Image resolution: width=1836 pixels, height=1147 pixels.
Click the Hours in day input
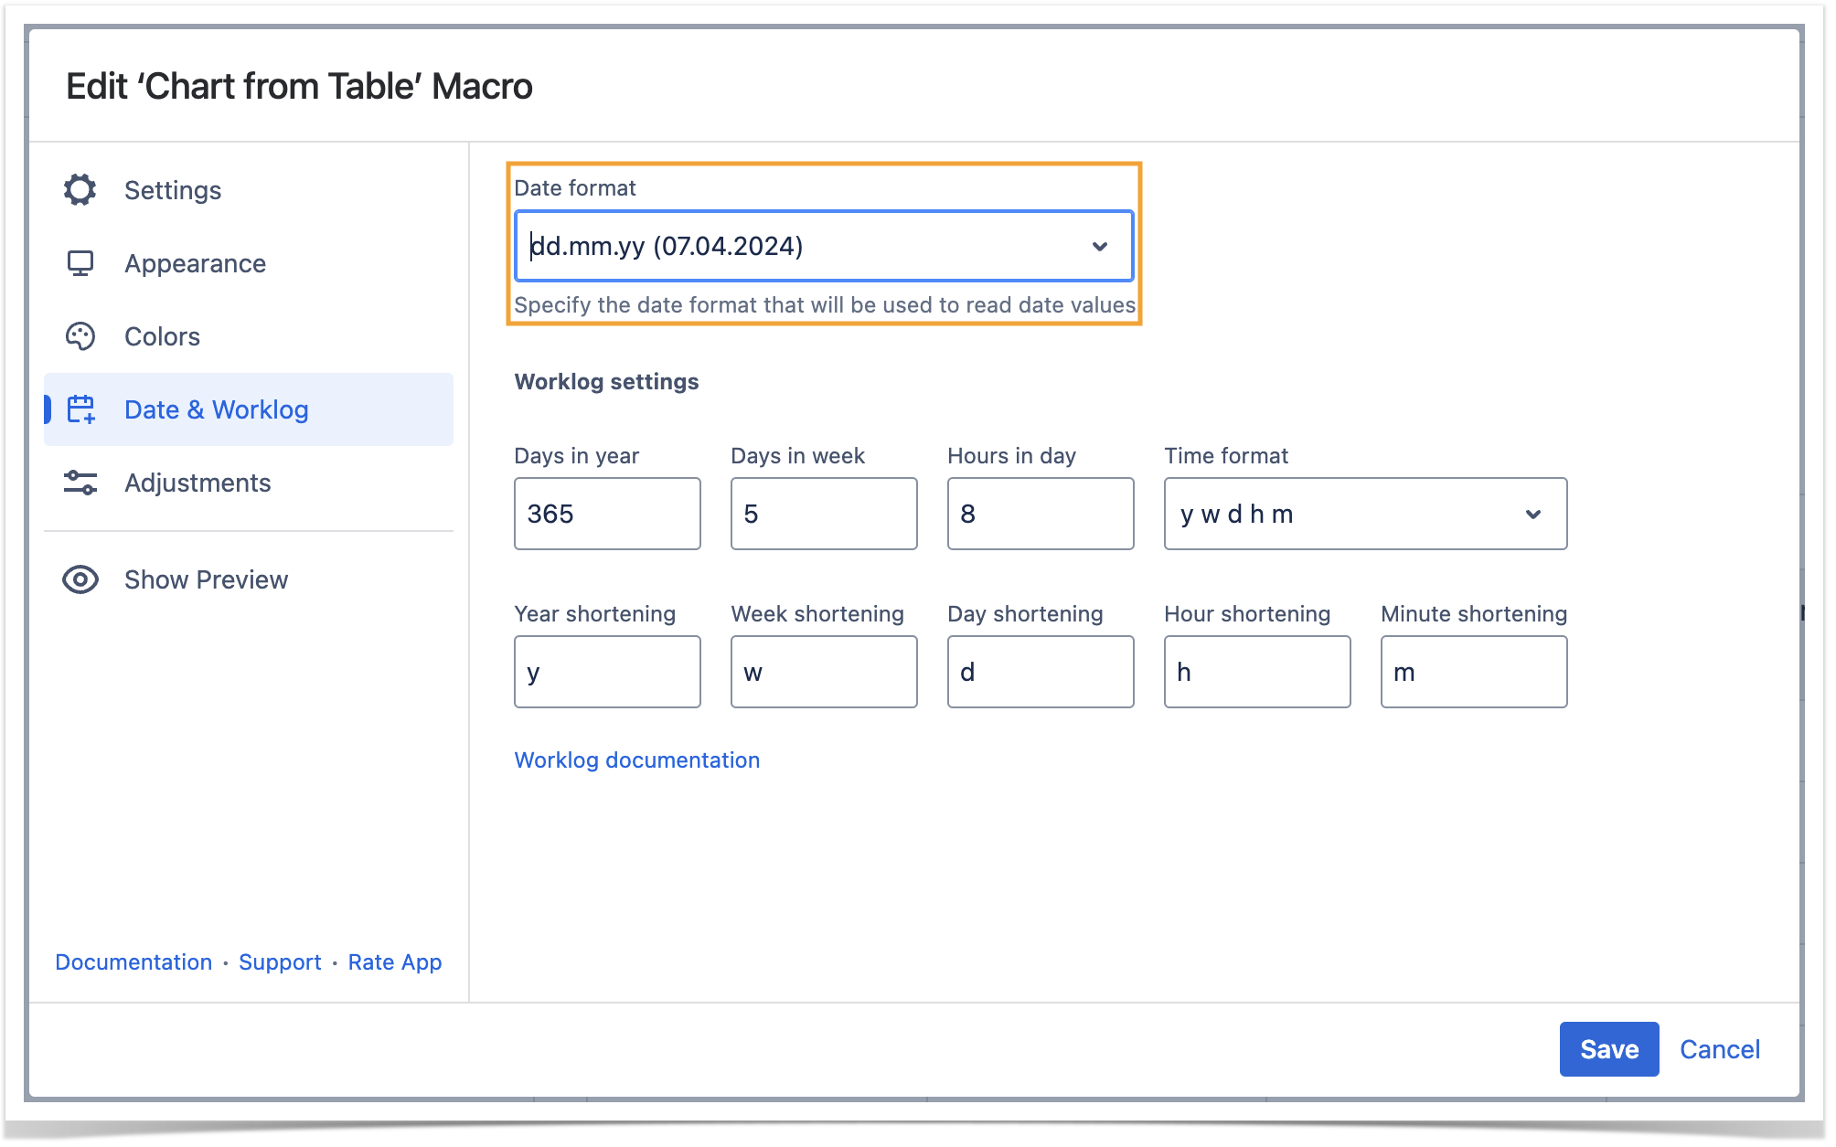click(1041, 514)
